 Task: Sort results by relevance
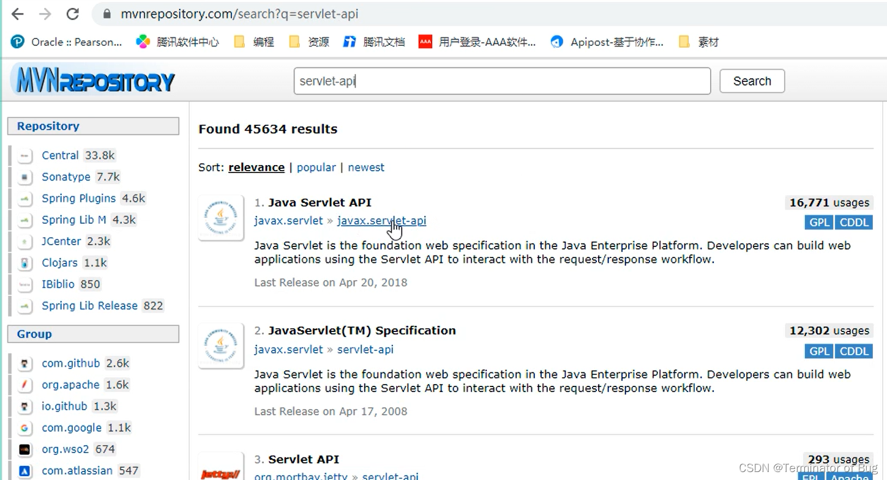tap(256, 167)
